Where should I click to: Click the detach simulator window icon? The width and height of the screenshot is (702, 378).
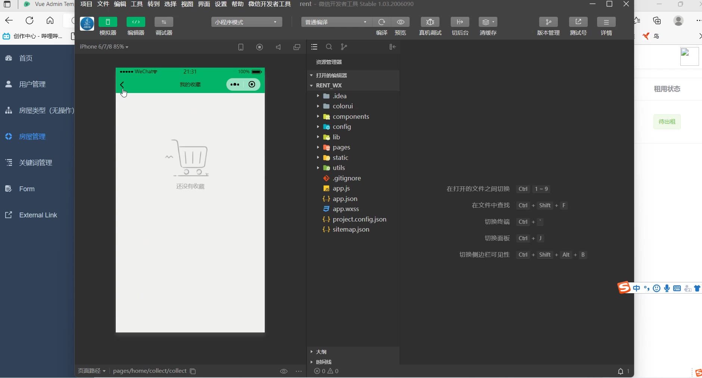coord(297,47)
